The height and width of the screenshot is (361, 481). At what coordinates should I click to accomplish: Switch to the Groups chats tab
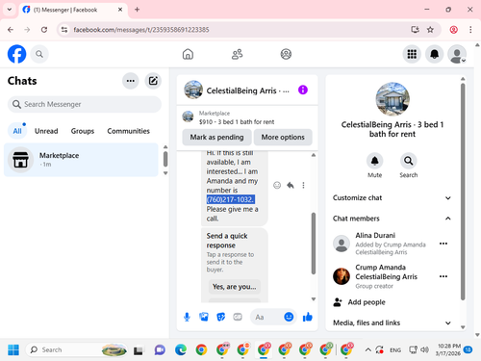pos(83,131)
